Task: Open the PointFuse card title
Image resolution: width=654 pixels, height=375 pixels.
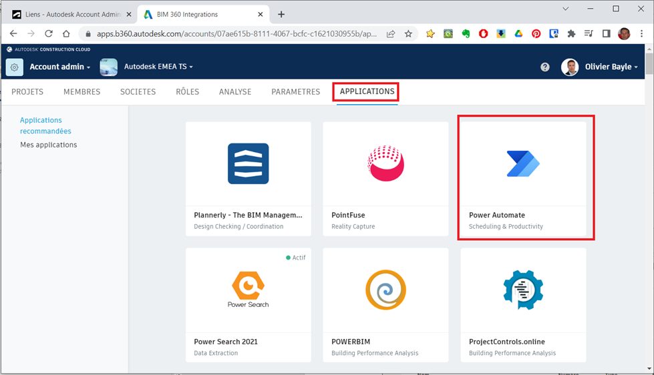Action: (348, 215)
